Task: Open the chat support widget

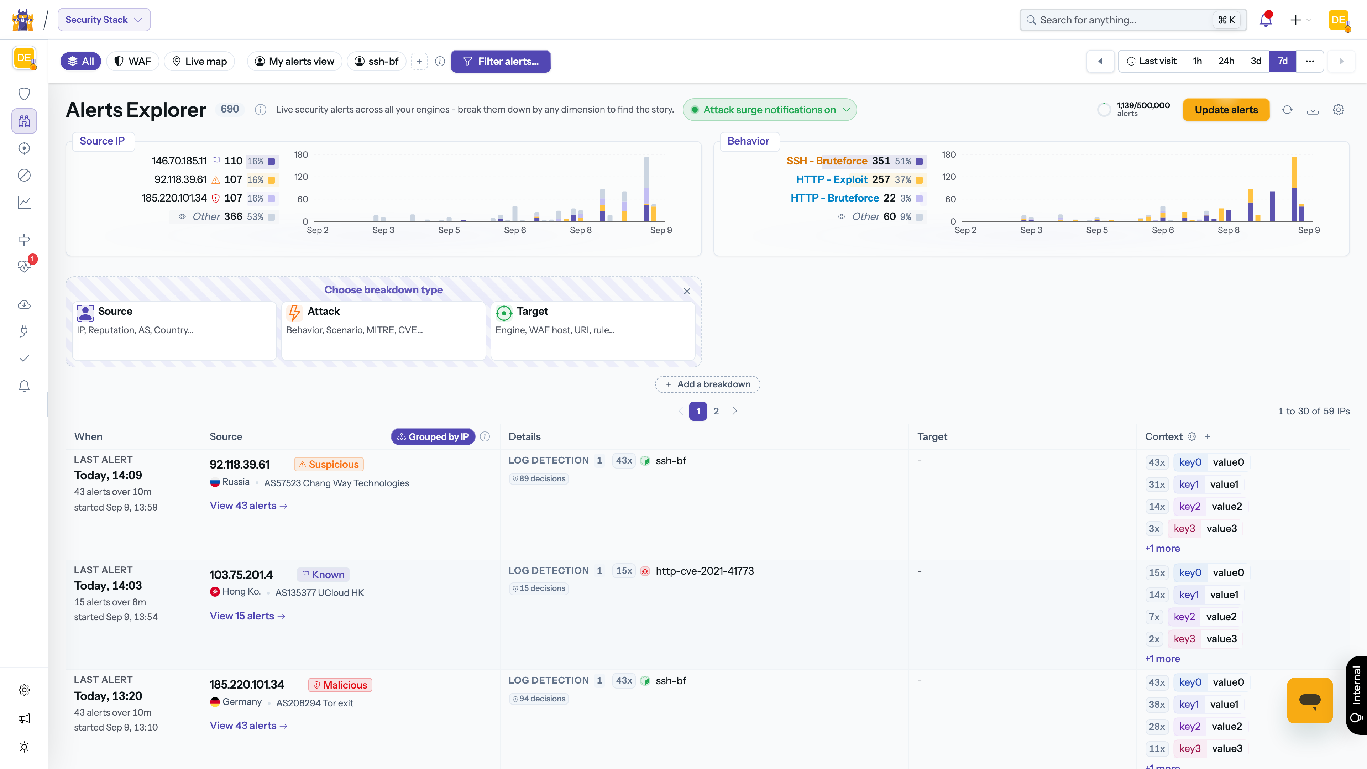Action: [1310, 700]
